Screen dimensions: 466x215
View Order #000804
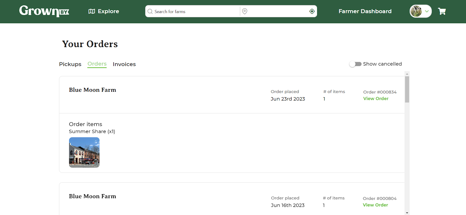(x=375, y=205)
